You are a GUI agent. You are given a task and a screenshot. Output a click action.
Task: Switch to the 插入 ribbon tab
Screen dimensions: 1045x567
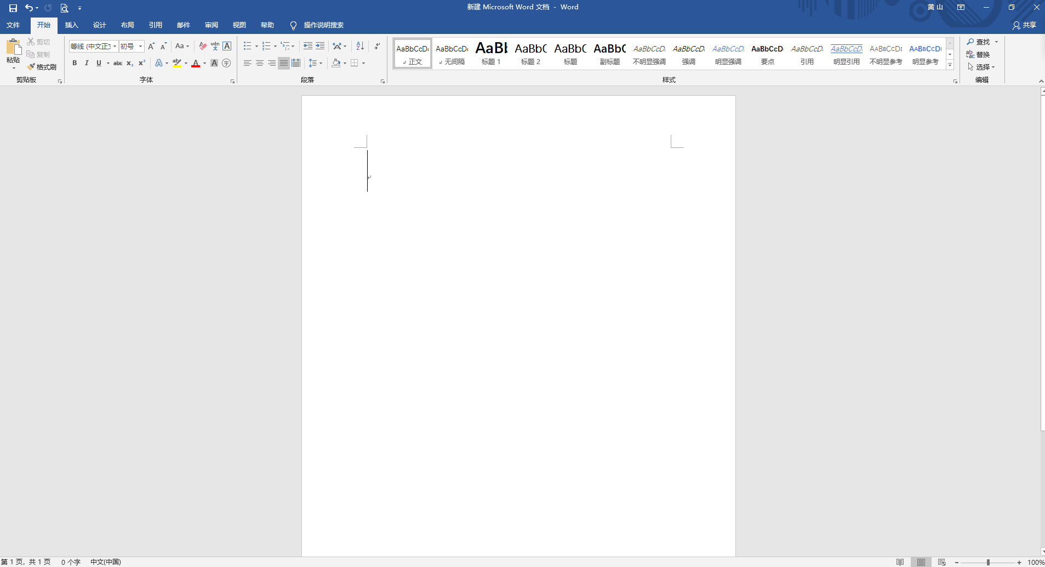pos(72,25)
